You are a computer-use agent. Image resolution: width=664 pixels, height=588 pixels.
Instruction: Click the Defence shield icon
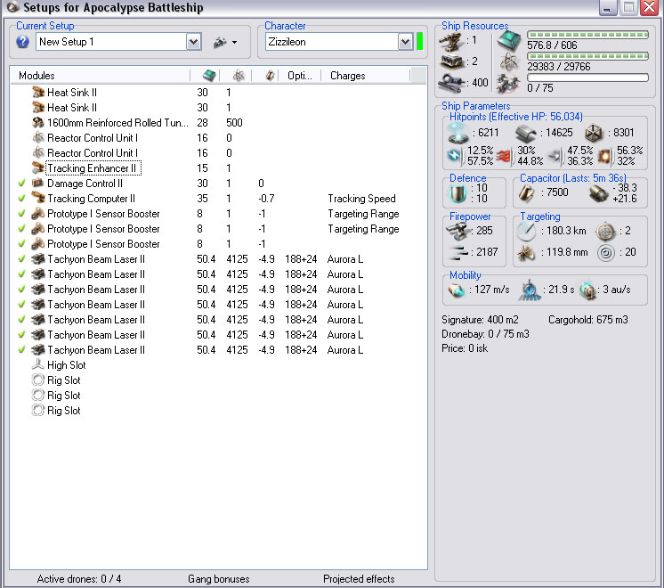[x=458, y=194]
